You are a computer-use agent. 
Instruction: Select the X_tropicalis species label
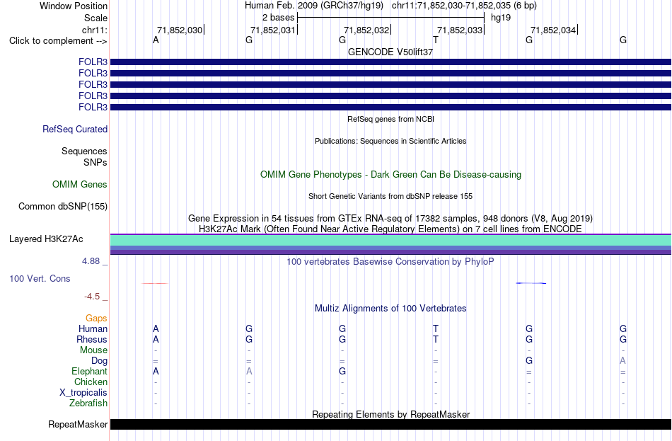[83, 393]
